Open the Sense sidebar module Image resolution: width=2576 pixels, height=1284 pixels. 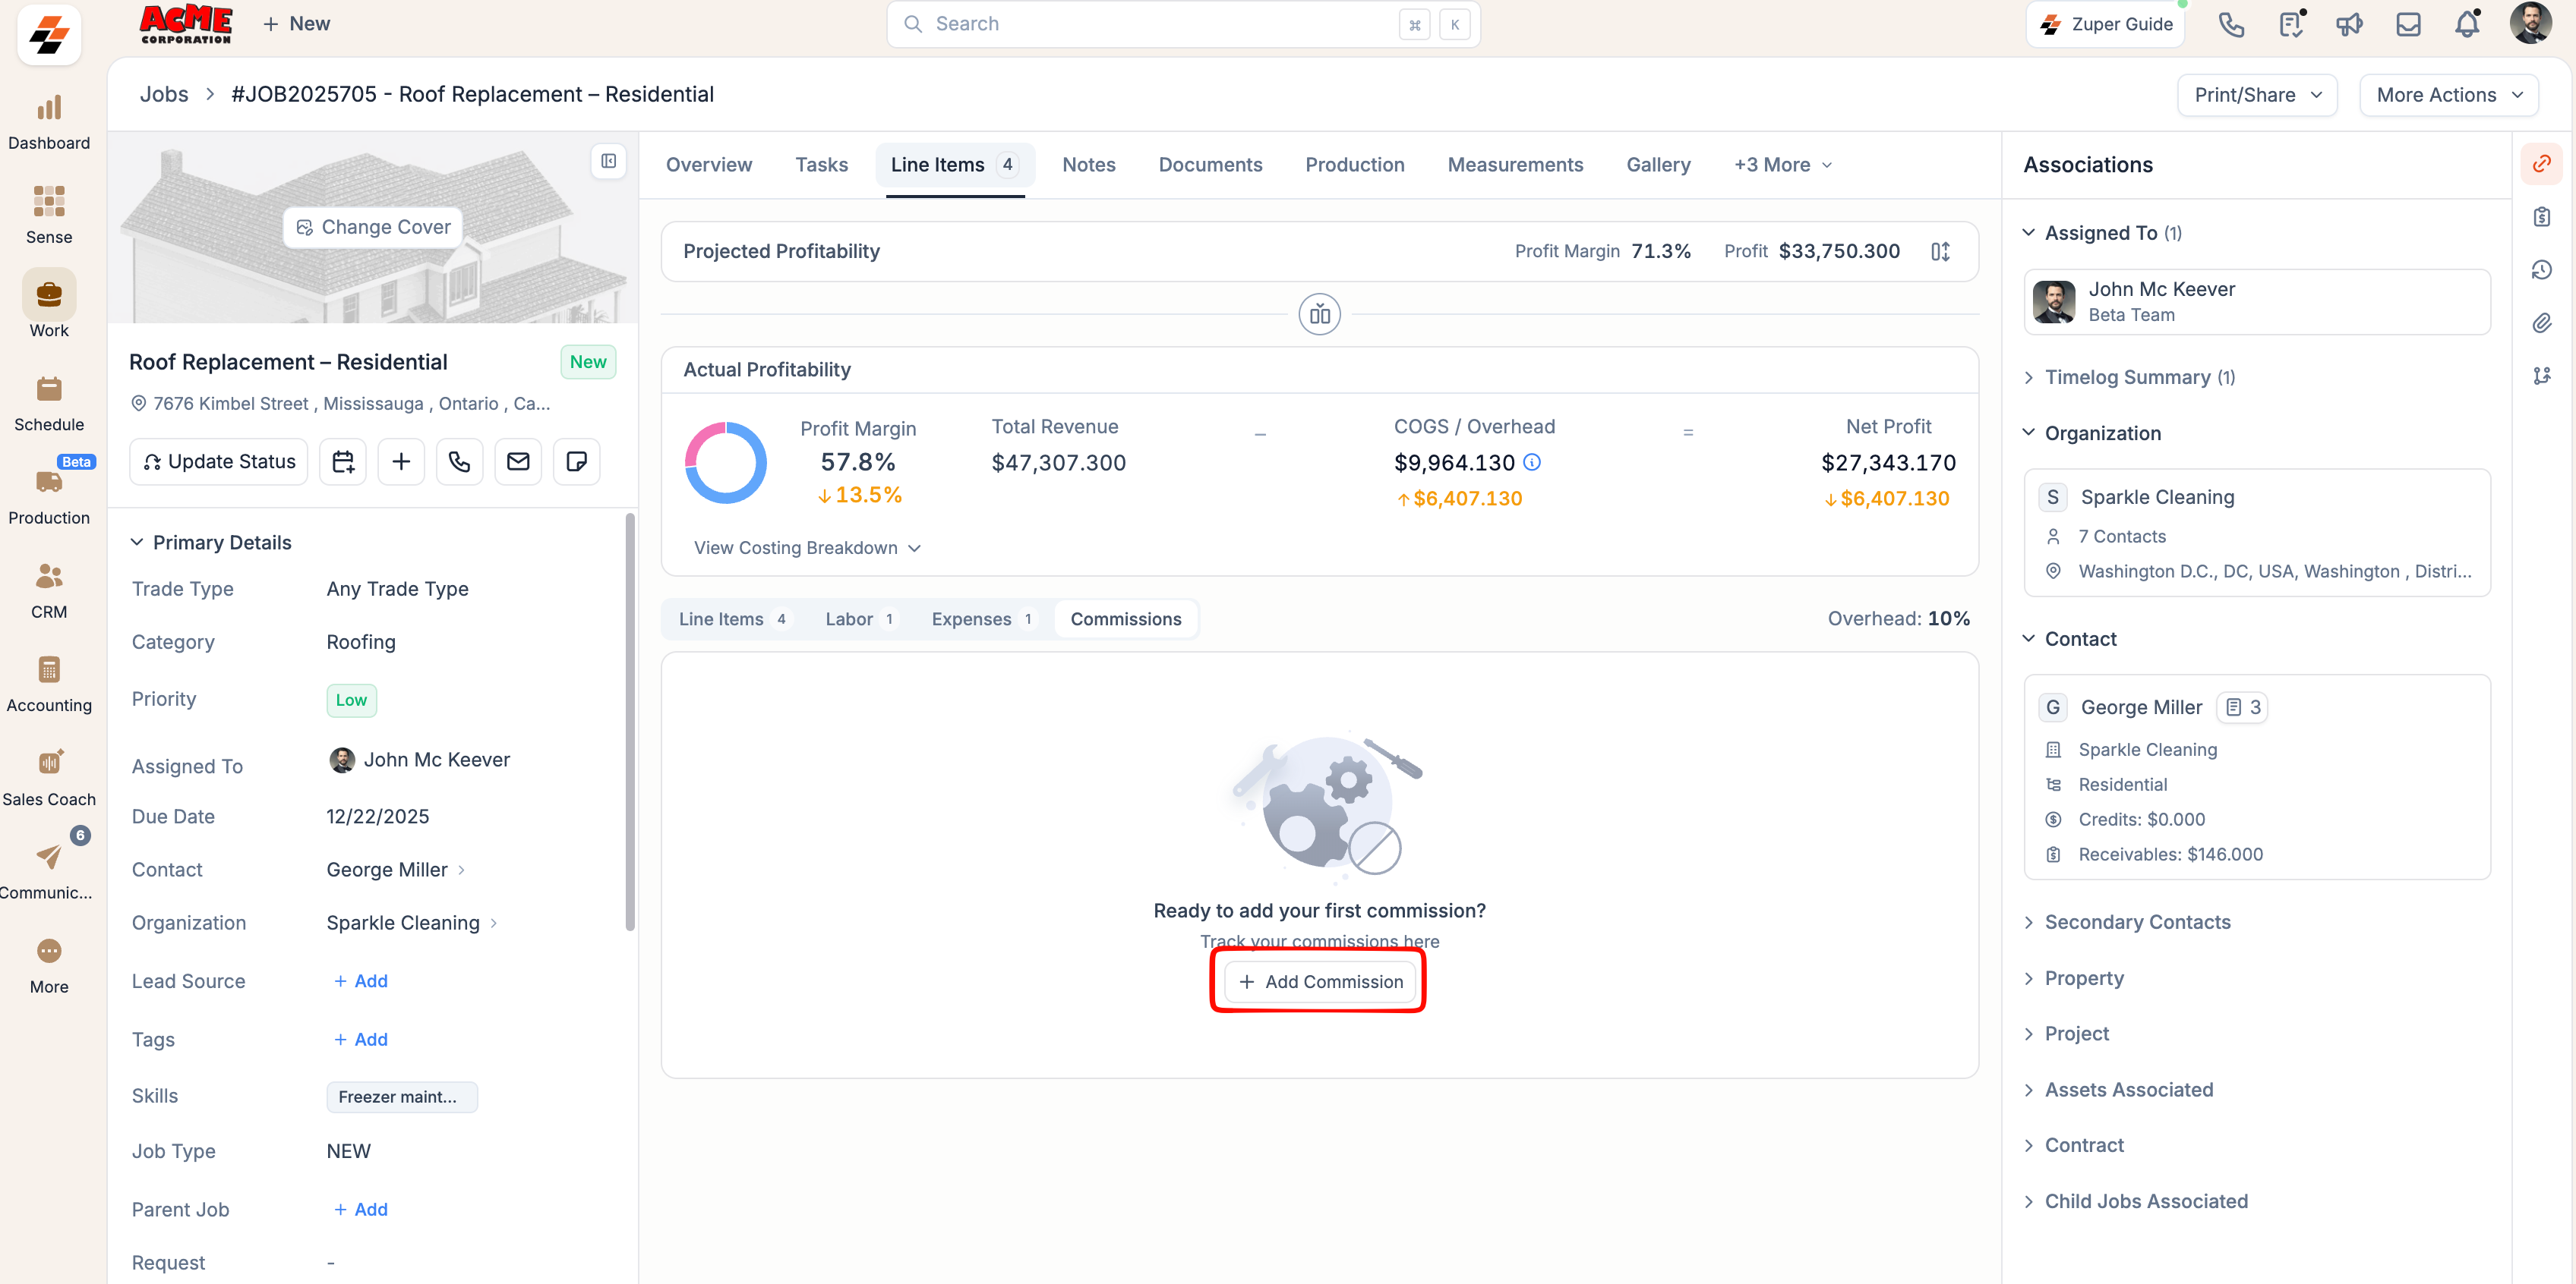(49, 212)
